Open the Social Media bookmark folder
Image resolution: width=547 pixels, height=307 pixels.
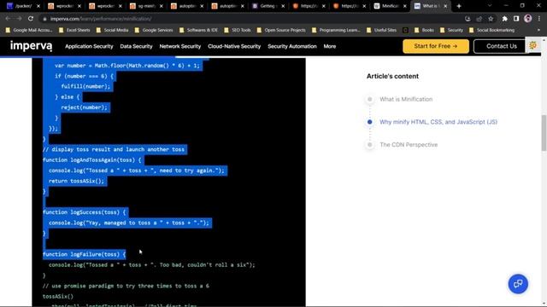pyautogui.click(x=112, y=31)
